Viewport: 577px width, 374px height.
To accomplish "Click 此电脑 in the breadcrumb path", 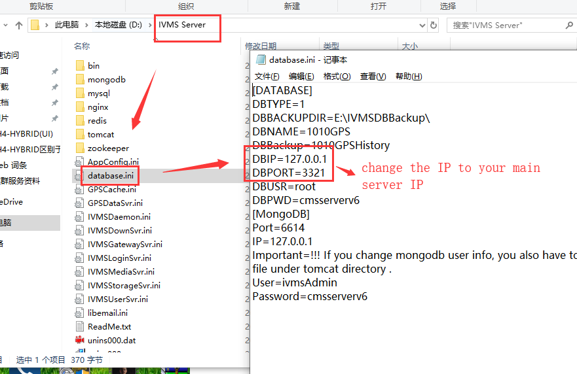I will tap(67, 25).
